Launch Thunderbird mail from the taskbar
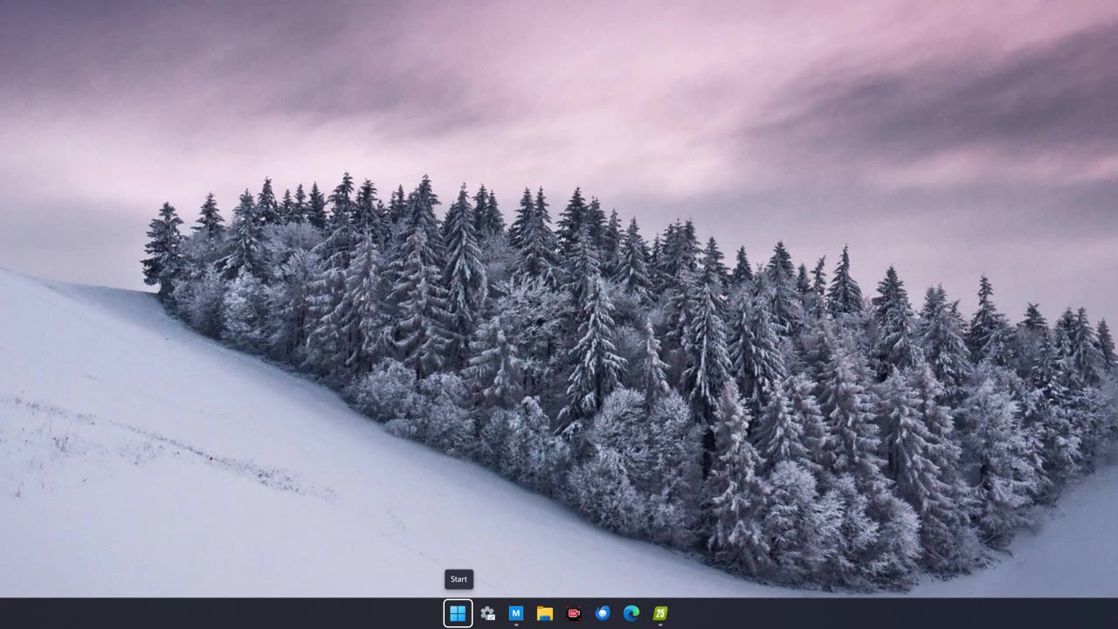This screenshot has height=629, width=1118. click(x=603, y=613)
